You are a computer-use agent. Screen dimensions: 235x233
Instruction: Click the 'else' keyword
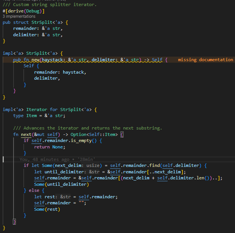click(34, 190)
